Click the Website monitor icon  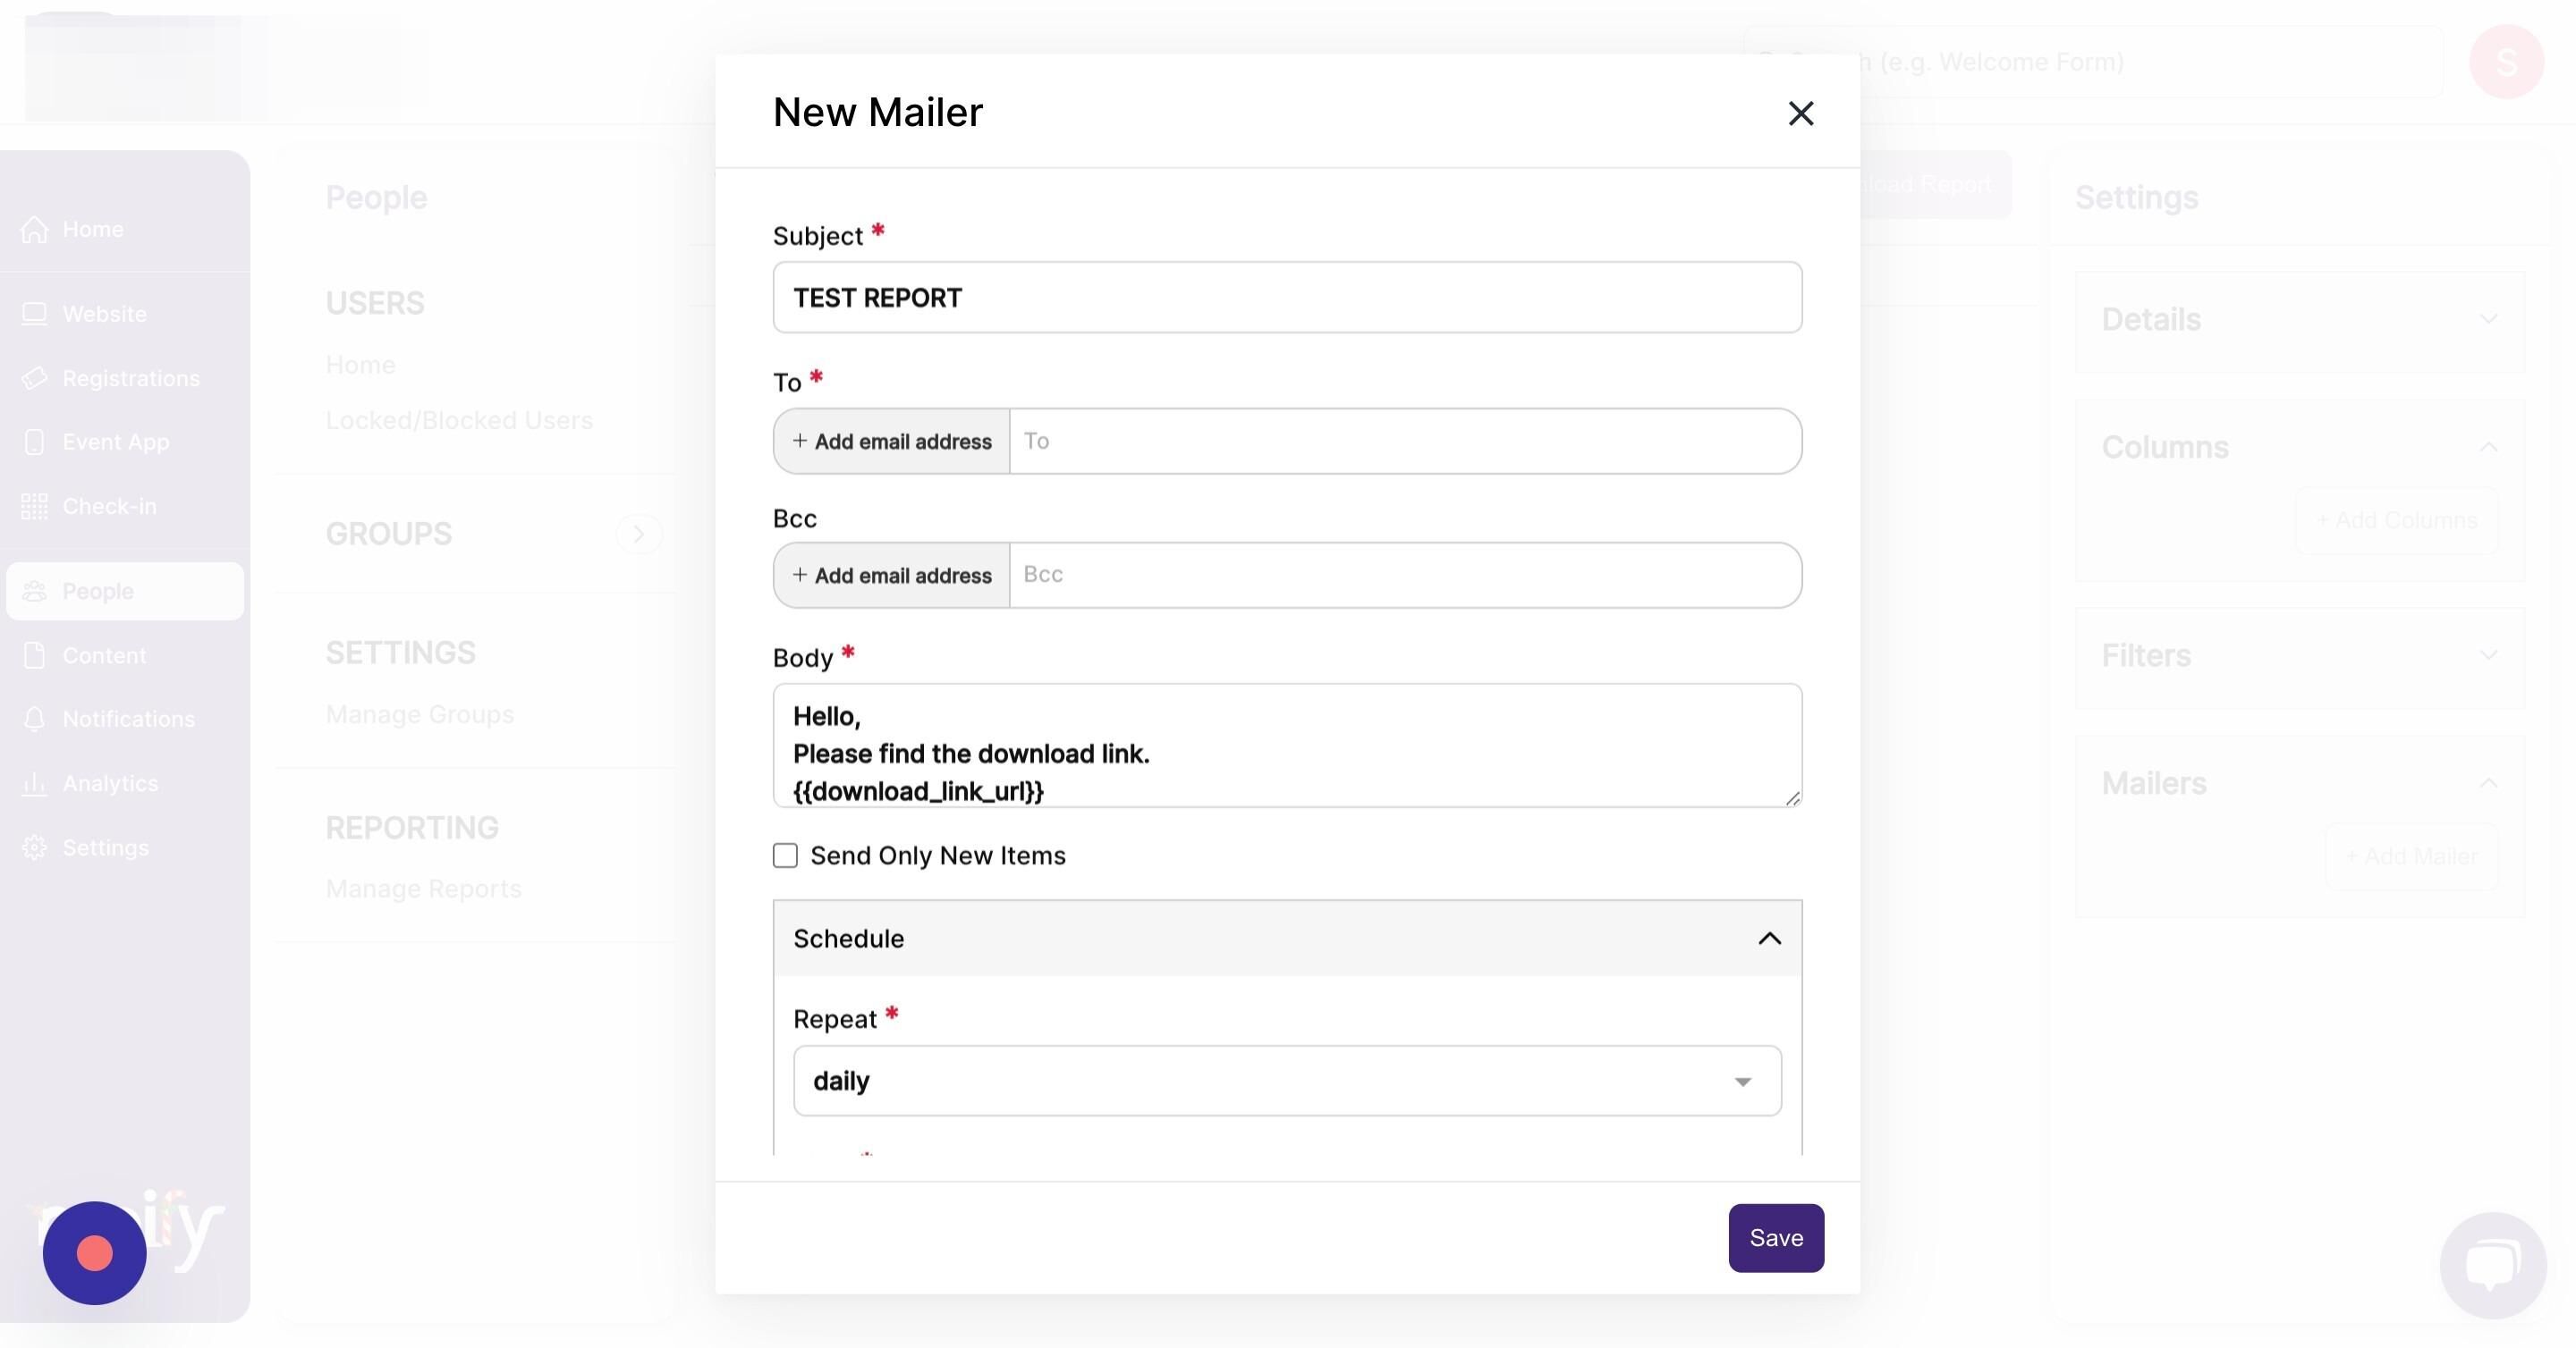(34, 314)
